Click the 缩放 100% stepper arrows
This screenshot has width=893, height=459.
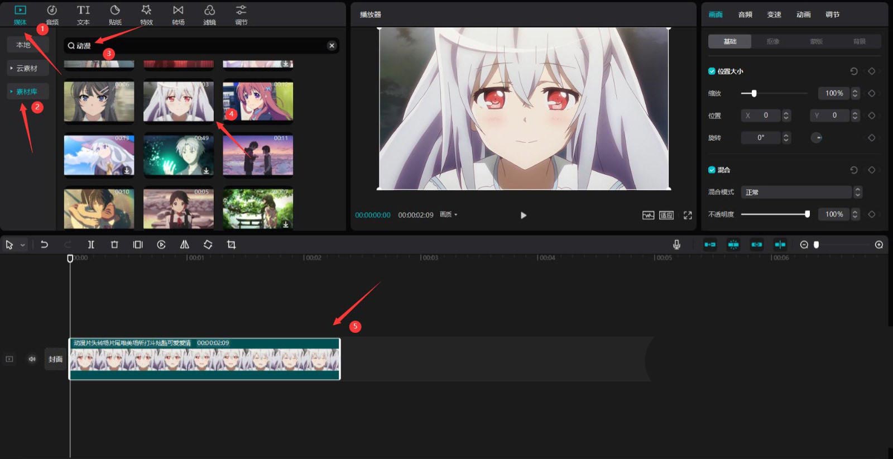tap(855, 93)
